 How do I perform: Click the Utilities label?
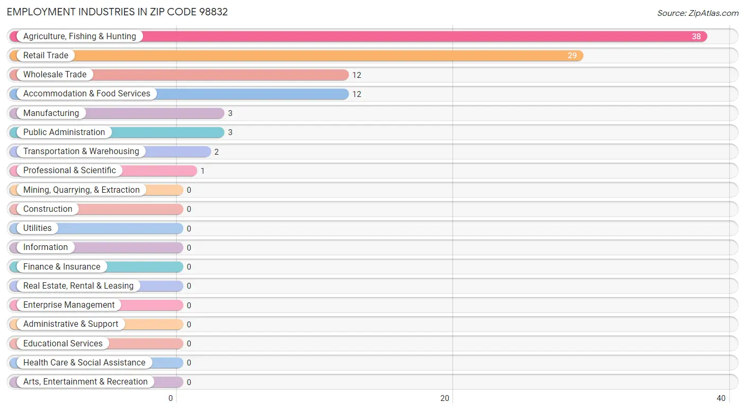[38, 228]
